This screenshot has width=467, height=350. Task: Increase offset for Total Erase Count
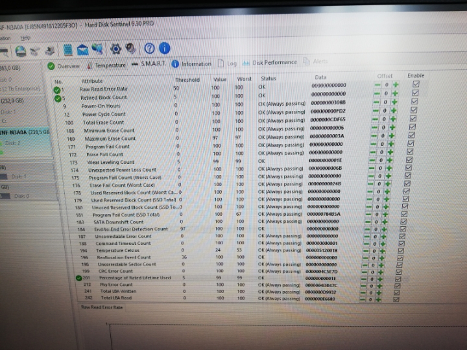click(x=393, y=119)
